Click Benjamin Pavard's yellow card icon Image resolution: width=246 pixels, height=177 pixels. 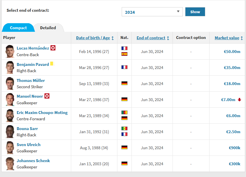(x=52, y=64)
